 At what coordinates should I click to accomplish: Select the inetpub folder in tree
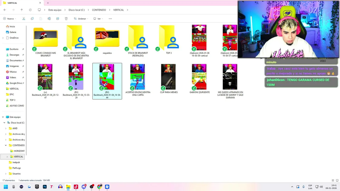[14, 162]
